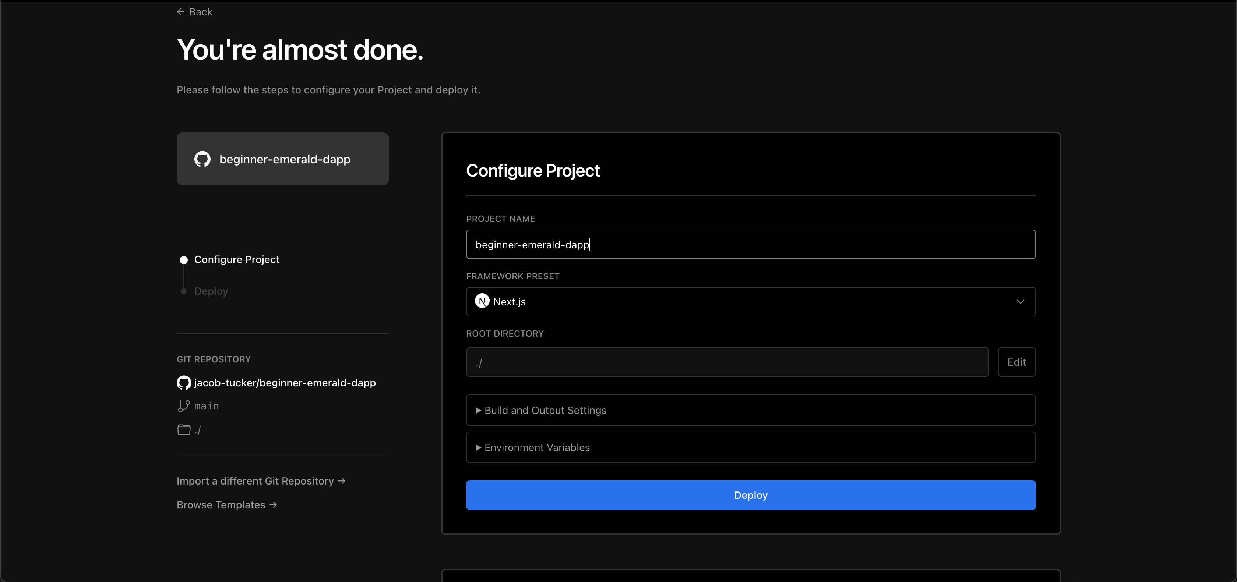Click the Root Directory path field

click(x=727, y=362)
